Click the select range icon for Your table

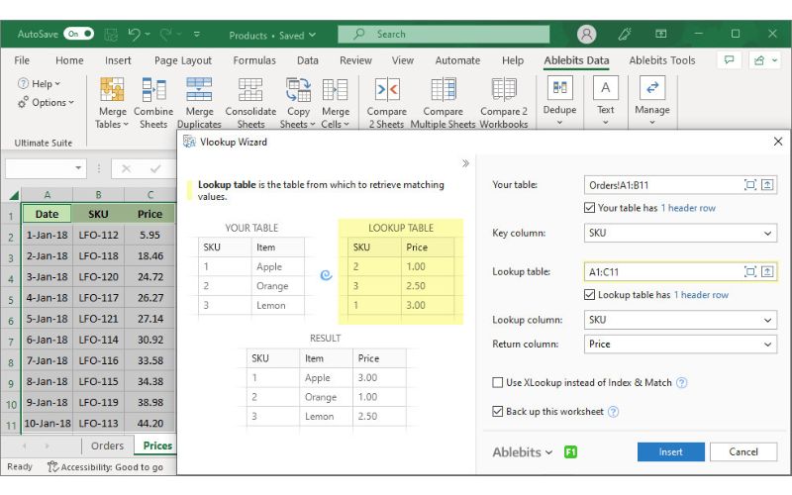pyautogui.click(x=750, y=185)
